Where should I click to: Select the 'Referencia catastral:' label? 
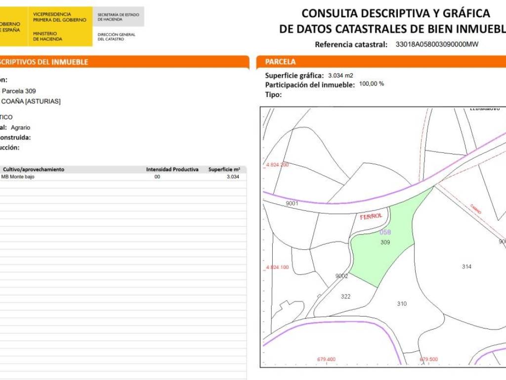pos(351,45)
